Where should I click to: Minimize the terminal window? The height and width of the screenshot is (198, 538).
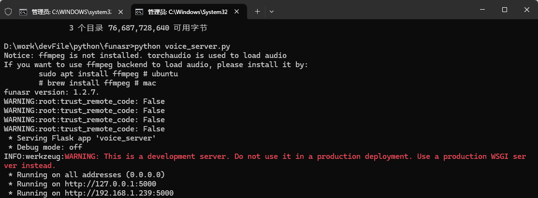(481, 10)
